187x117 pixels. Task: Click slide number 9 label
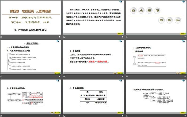185,116
